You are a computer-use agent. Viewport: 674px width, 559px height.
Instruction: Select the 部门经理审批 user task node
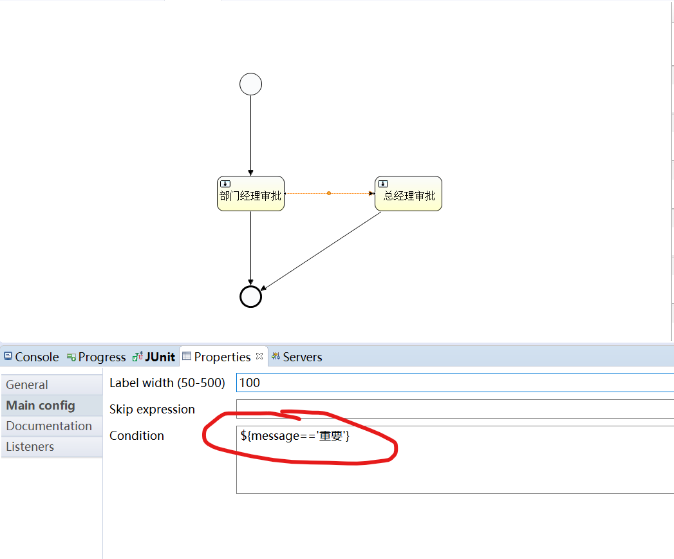[x=250, y=193]
